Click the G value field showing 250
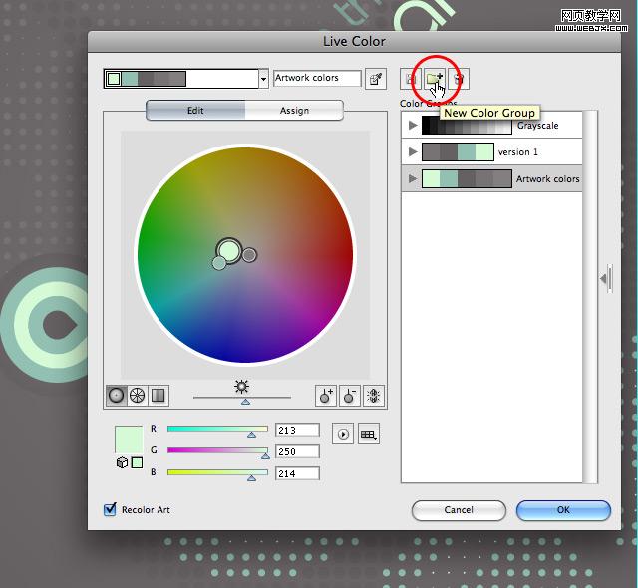This screenshot has height=588, width=638. coord(297,451)
